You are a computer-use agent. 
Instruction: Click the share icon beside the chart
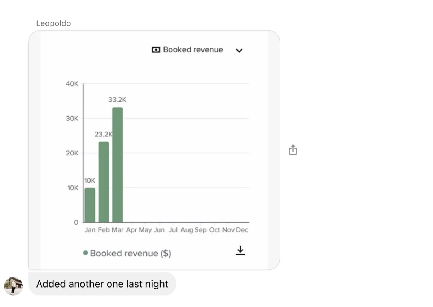[x=293, y=150]
